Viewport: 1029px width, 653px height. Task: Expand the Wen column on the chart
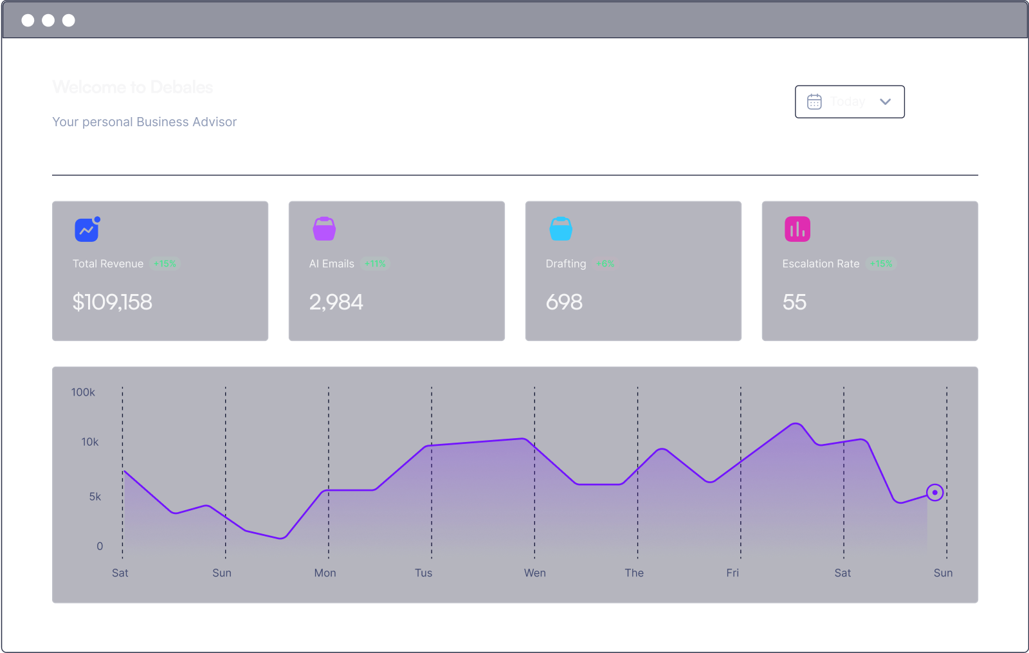tap(534, 573)
